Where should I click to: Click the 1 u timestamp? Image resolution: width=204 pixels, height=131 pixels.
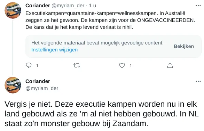tap(93, 6)
